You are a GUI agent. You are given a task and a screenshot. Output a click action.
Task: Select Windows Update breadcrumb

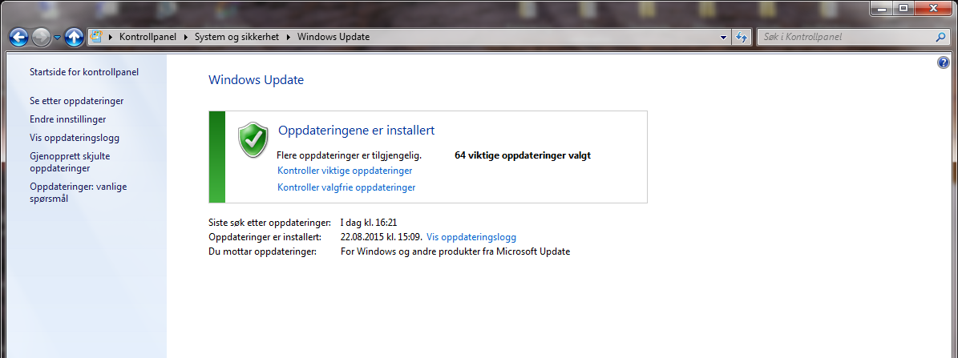point(333,37)
